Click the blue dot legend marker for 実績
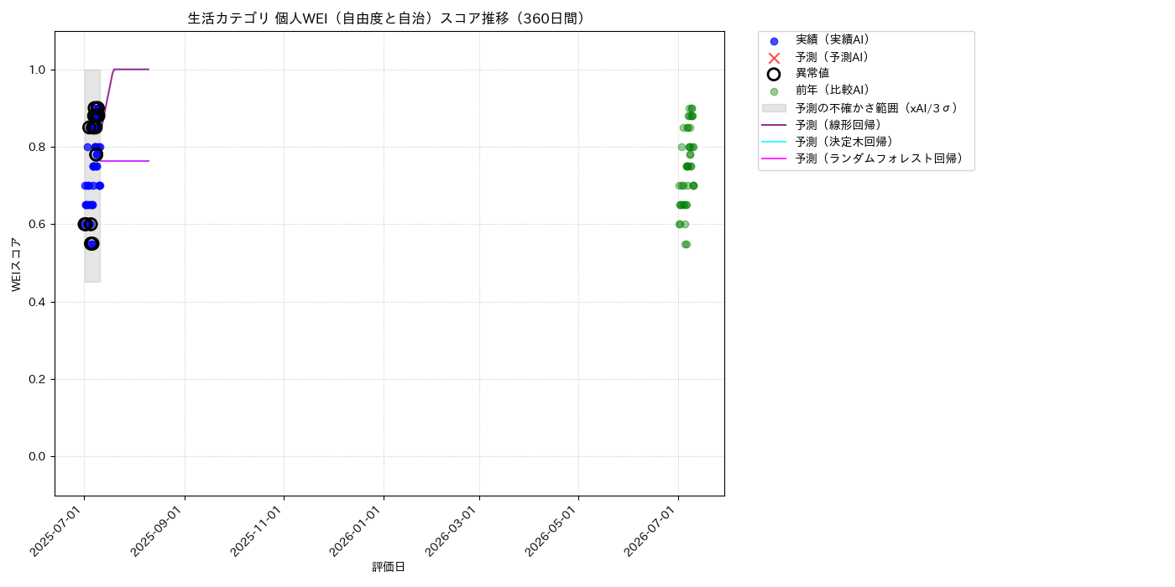This screenshot has width=1175, height=587. click(x=774, y=40)
